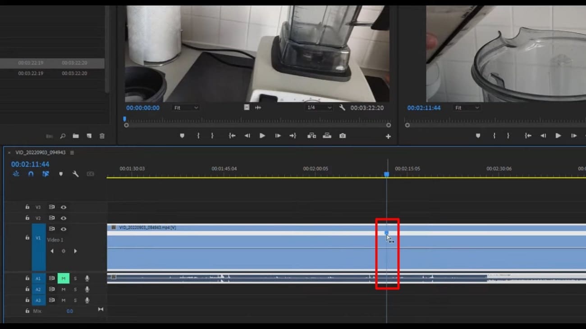Solo track A3

pos(75,300)
